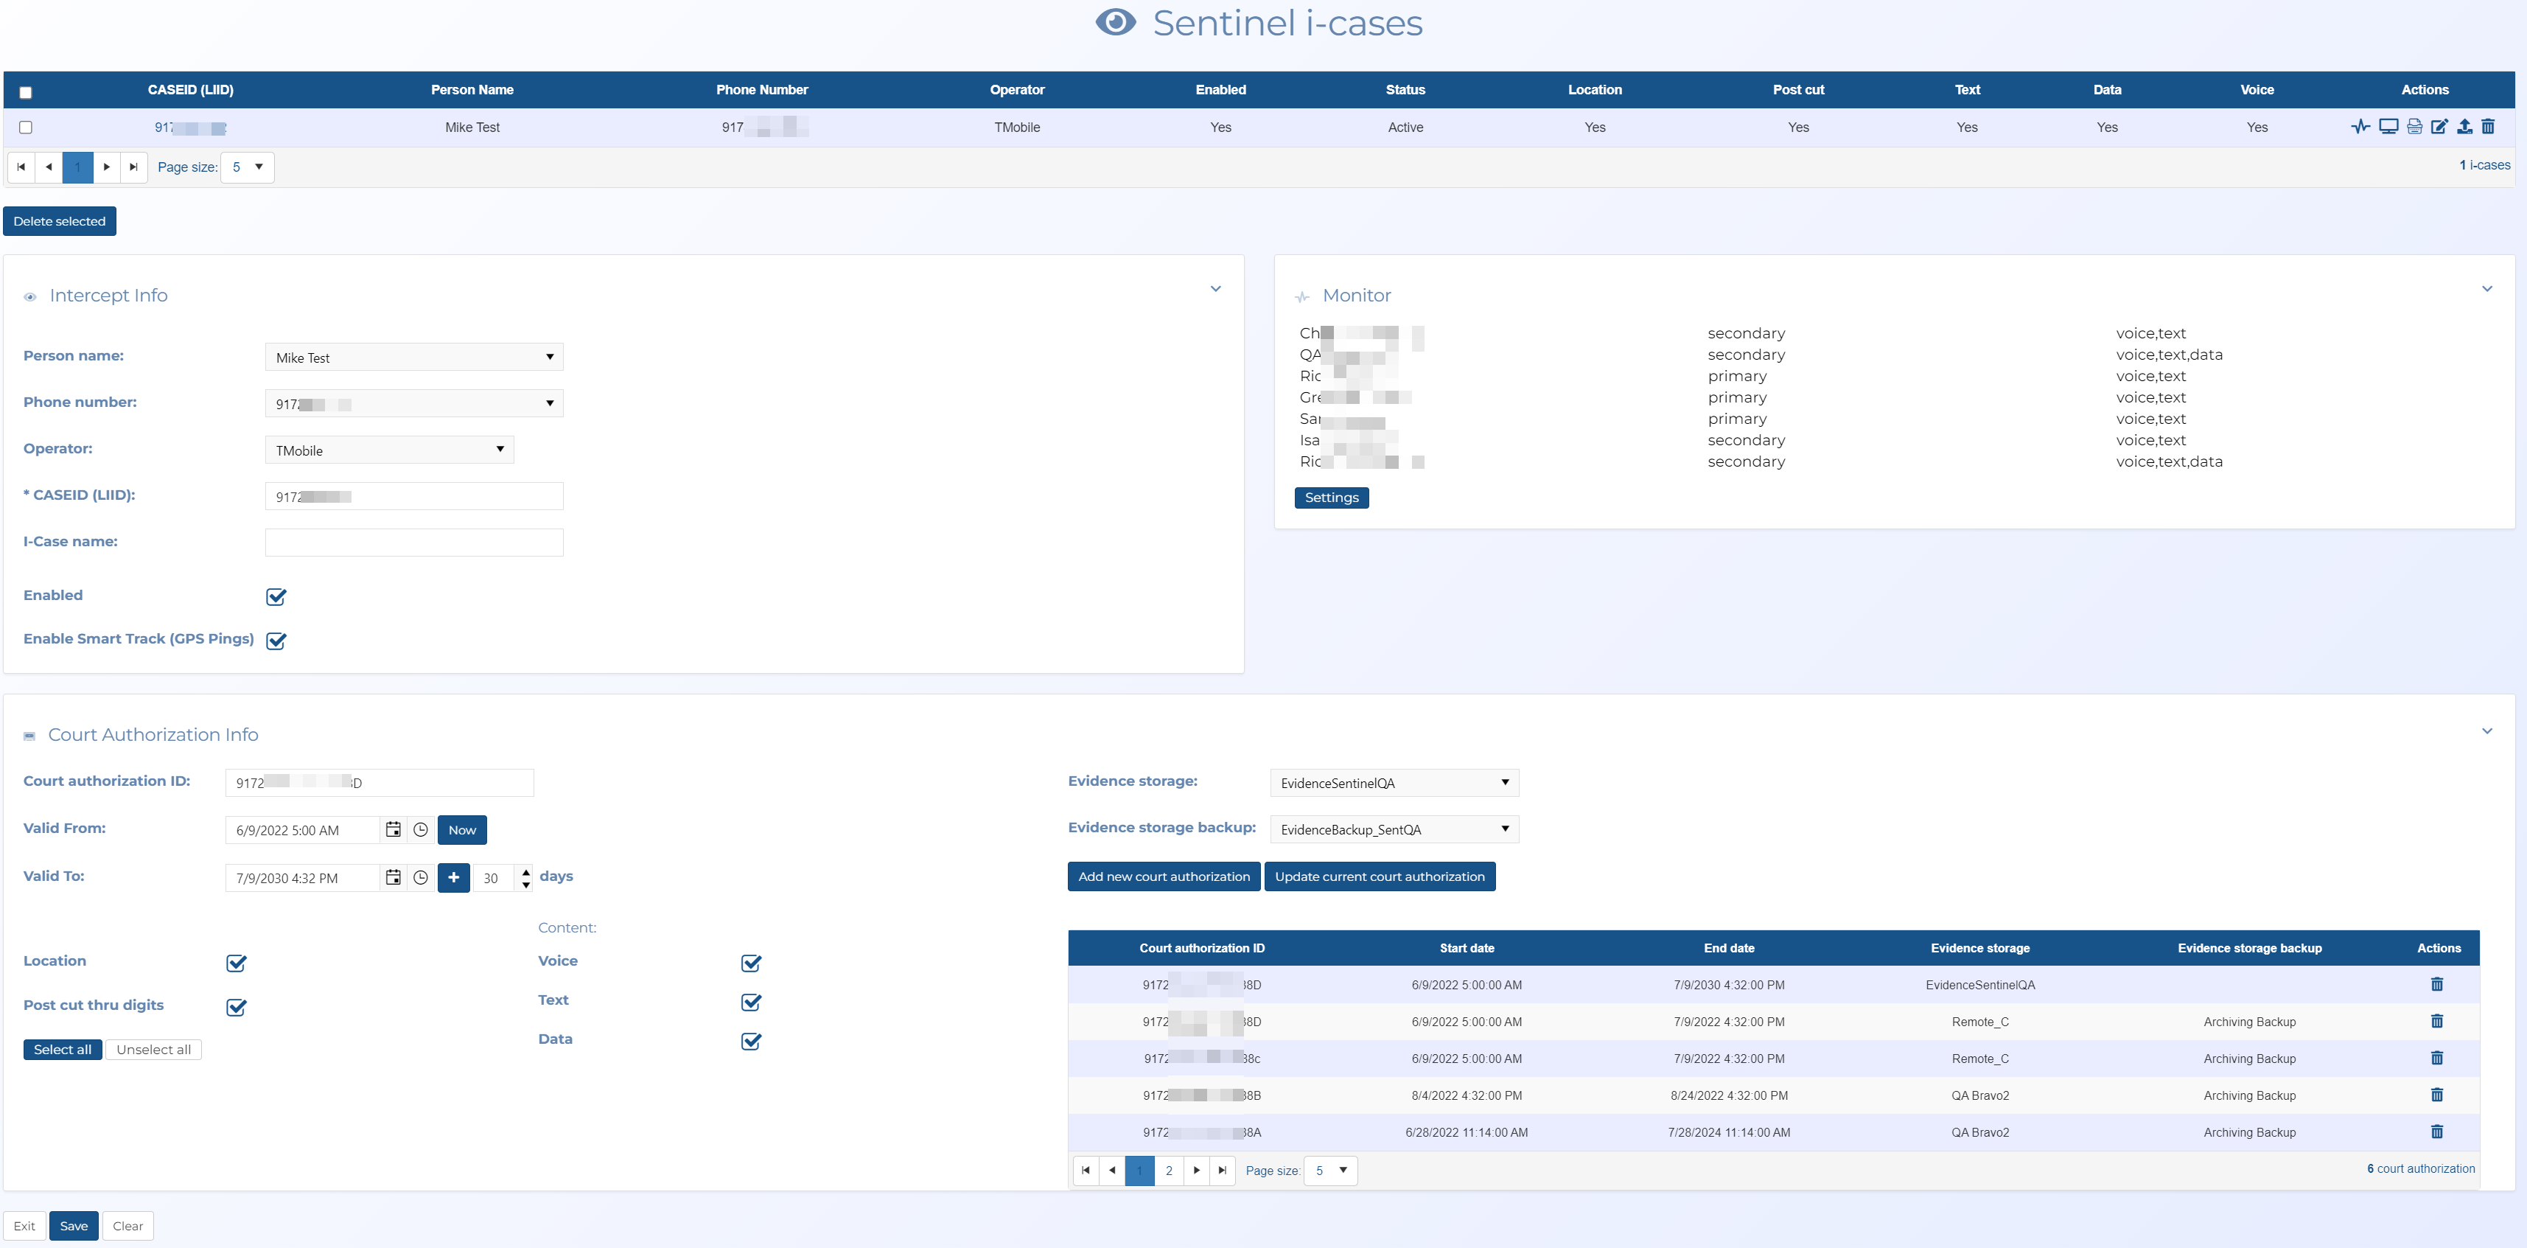The width and height of the screenshot is (2527, 1248).
Task: Click the Monitor Settings button
Action: pyautogui.click(x=1331, y=498)
